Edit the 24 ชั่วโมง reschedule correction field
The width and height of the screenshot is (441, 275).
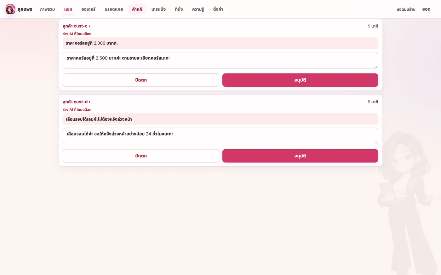pos(220,136)
